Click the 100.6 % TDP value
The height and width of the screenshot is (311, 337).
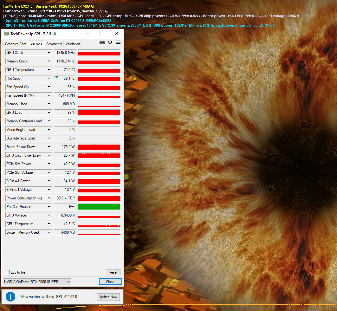(65, 198)
